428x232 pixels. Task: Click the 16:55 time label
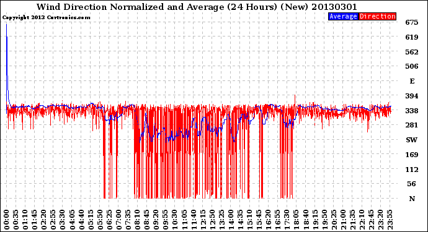point(278,220)
